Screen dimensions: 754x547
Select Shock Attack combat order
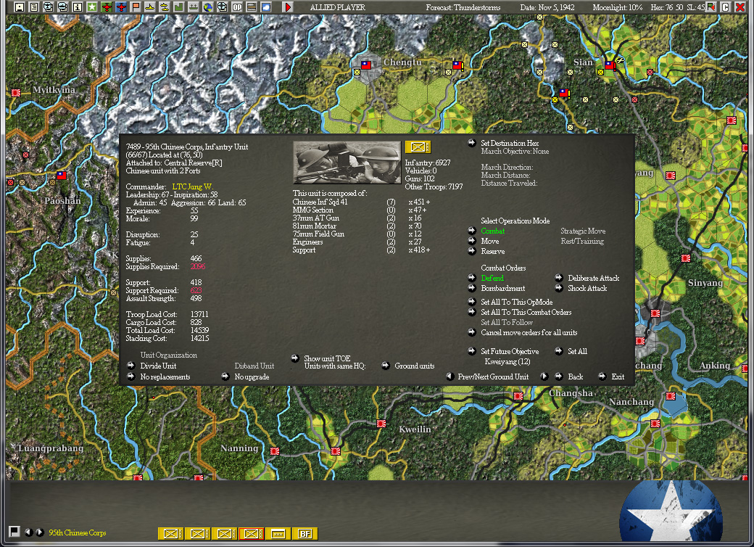click(587, 288)
